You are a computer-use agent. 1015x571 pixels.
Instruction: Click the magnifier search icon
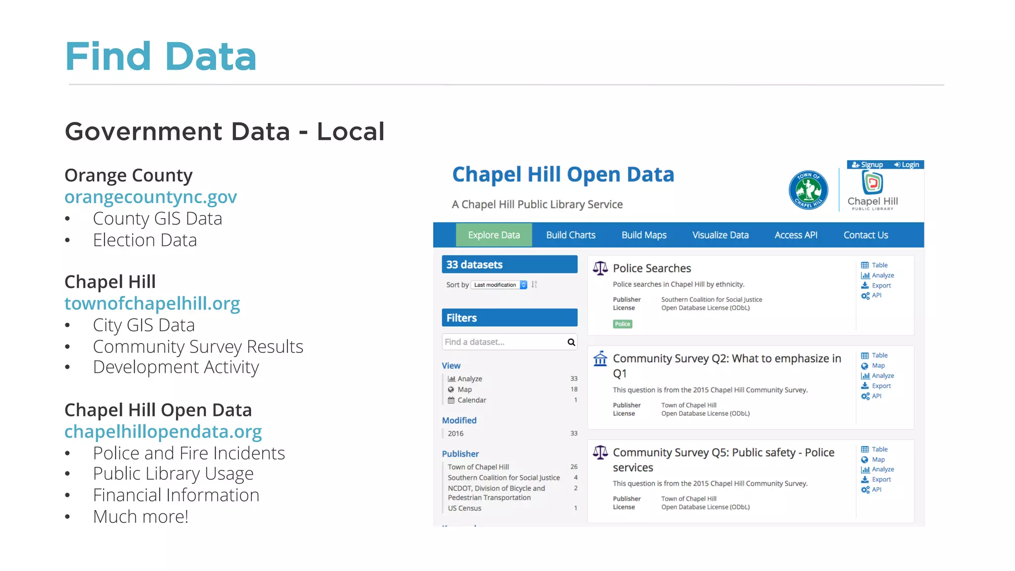pyautogui.click(x=571, y=342)
